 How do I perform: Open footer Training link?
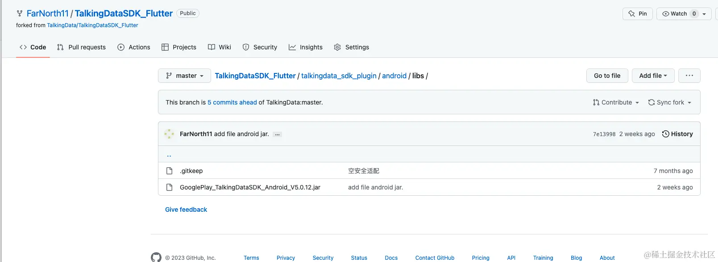click(x=543, y=258)
